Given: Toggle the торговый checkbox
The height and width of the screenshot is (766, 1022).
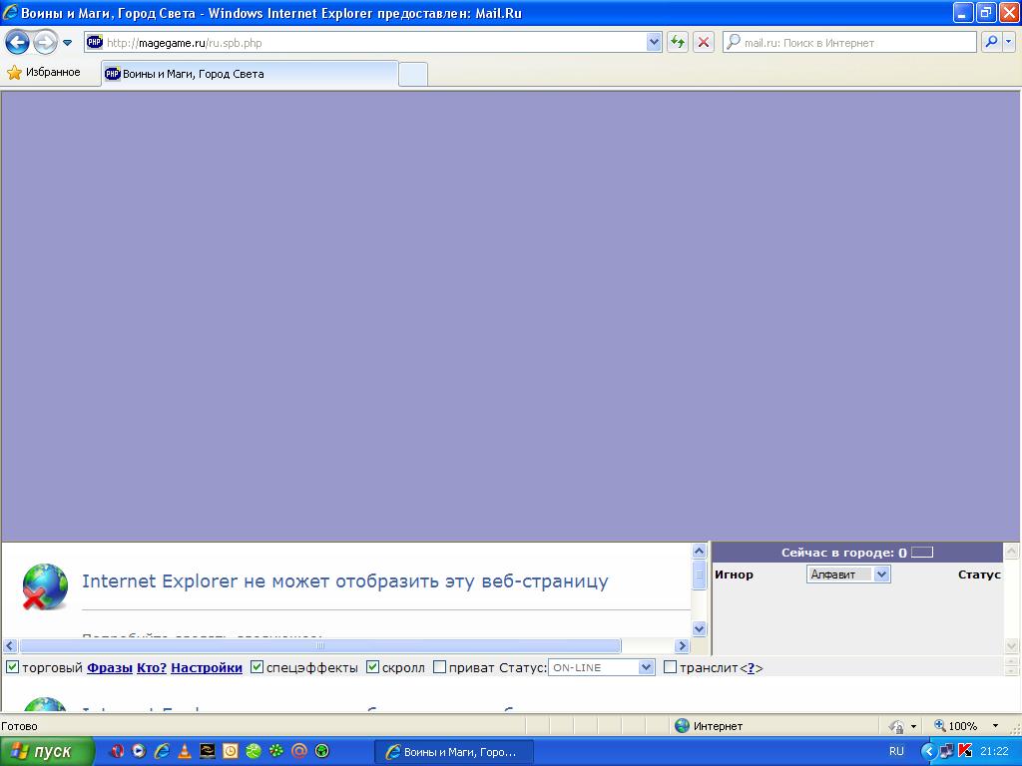Looking at the screenshot, I should coord(12,667).
